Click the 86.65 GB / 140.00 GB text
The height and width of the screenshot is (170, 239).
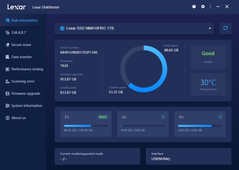tap(78, 130)
